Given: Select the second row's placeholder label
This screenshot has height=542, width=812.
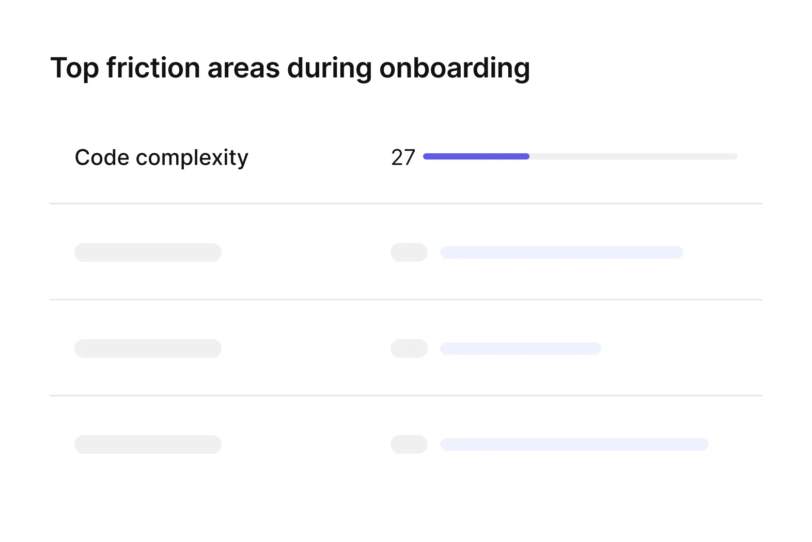Looking at the screenshot, I should pos(148,252).
